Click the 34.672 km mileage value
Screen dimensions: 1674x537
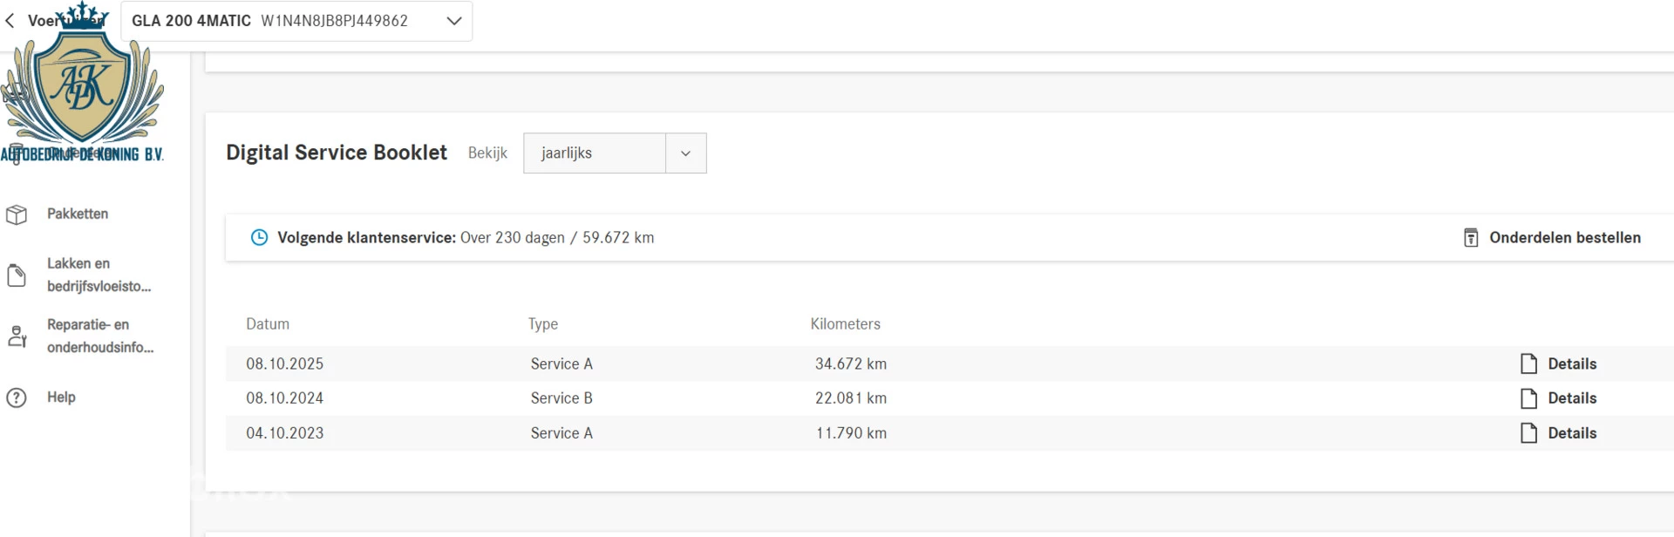(850, 364)
